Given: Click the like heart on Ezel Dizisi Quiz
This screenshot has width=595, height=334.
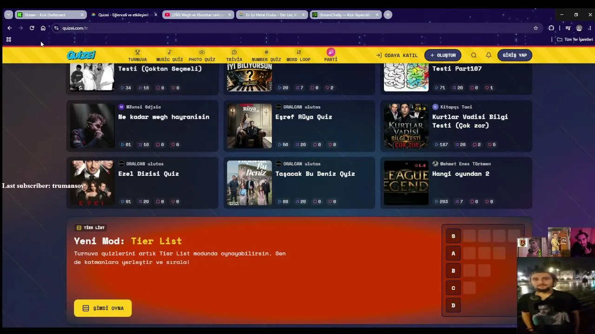Looking at the screenshot, I should coord(173,201).
